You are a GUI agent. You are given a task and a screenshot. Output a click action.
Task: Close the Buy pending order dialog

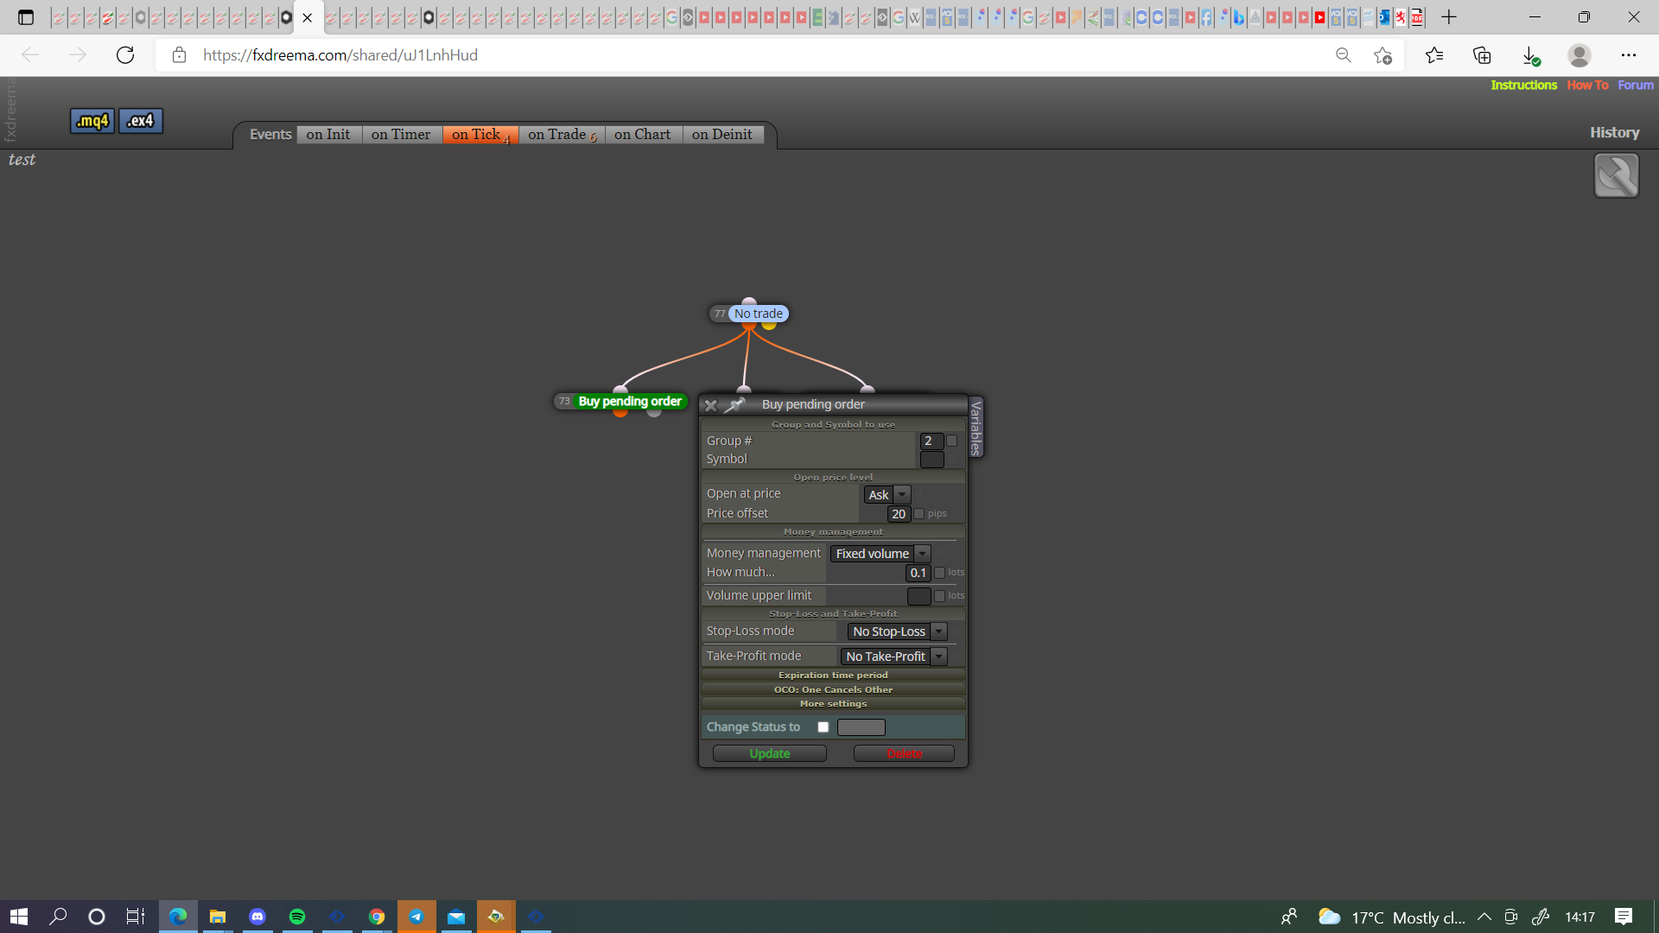coord(710,405)
